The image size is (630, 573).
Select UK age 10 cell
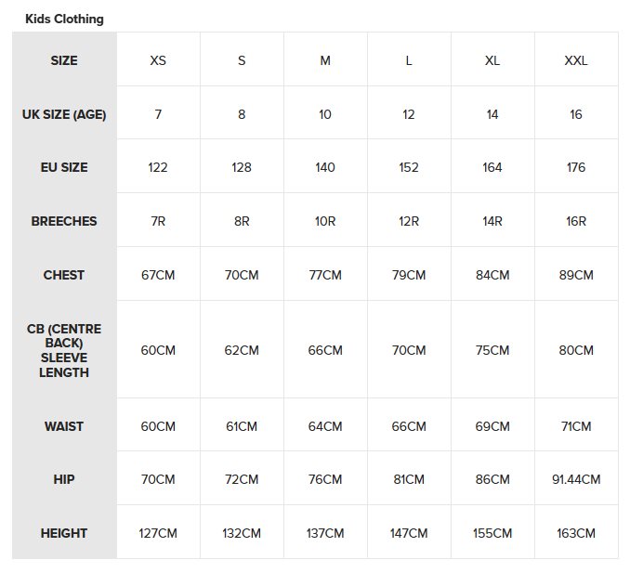click(325, 114)
